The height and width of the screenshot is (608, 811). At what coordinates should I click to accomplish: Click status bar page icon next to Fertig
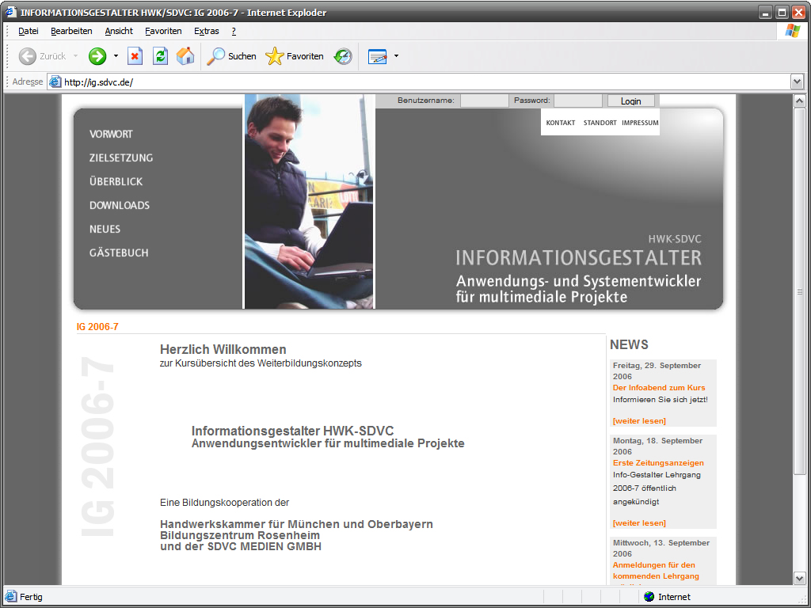pos(11,596)
